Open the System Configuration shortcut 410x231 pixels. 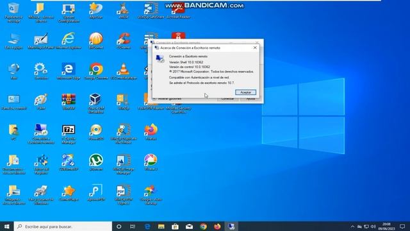pos(69,12)
